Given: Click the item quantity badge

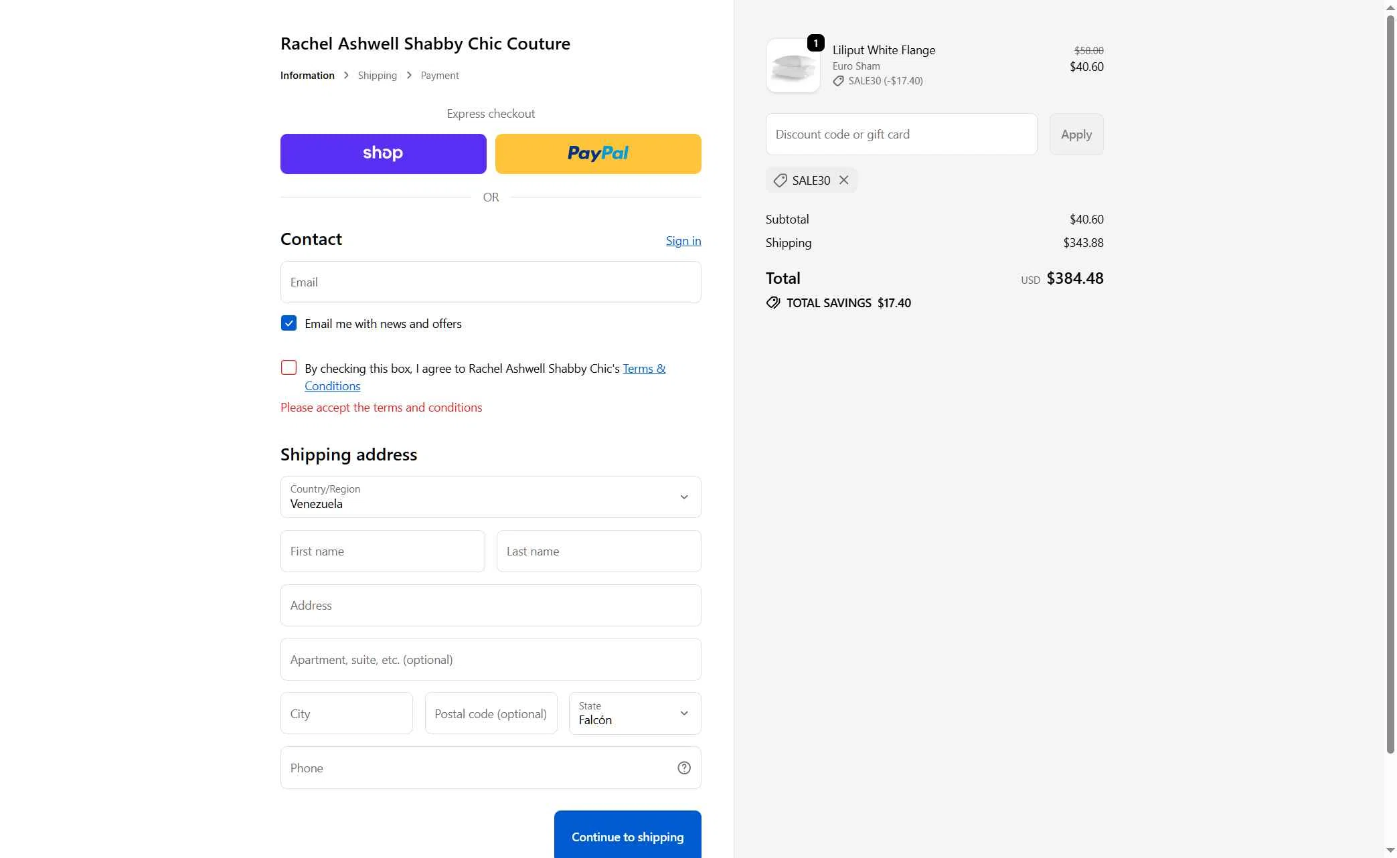Looking at the screenshot, I should [815, 43].
